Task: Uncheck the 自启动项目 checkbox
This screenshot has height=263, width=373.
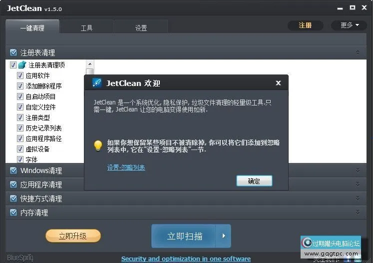Action: pyautogui.click(x=20, y=96)
